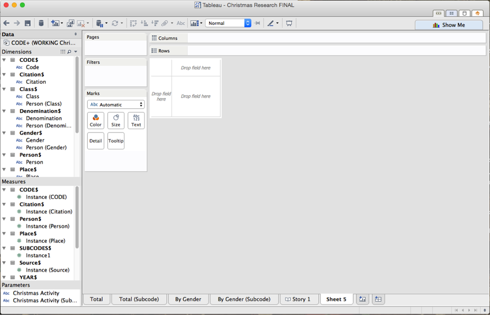The image size is (490, 315).
Task: Click the Filters shelf
Action: (116, 73)
